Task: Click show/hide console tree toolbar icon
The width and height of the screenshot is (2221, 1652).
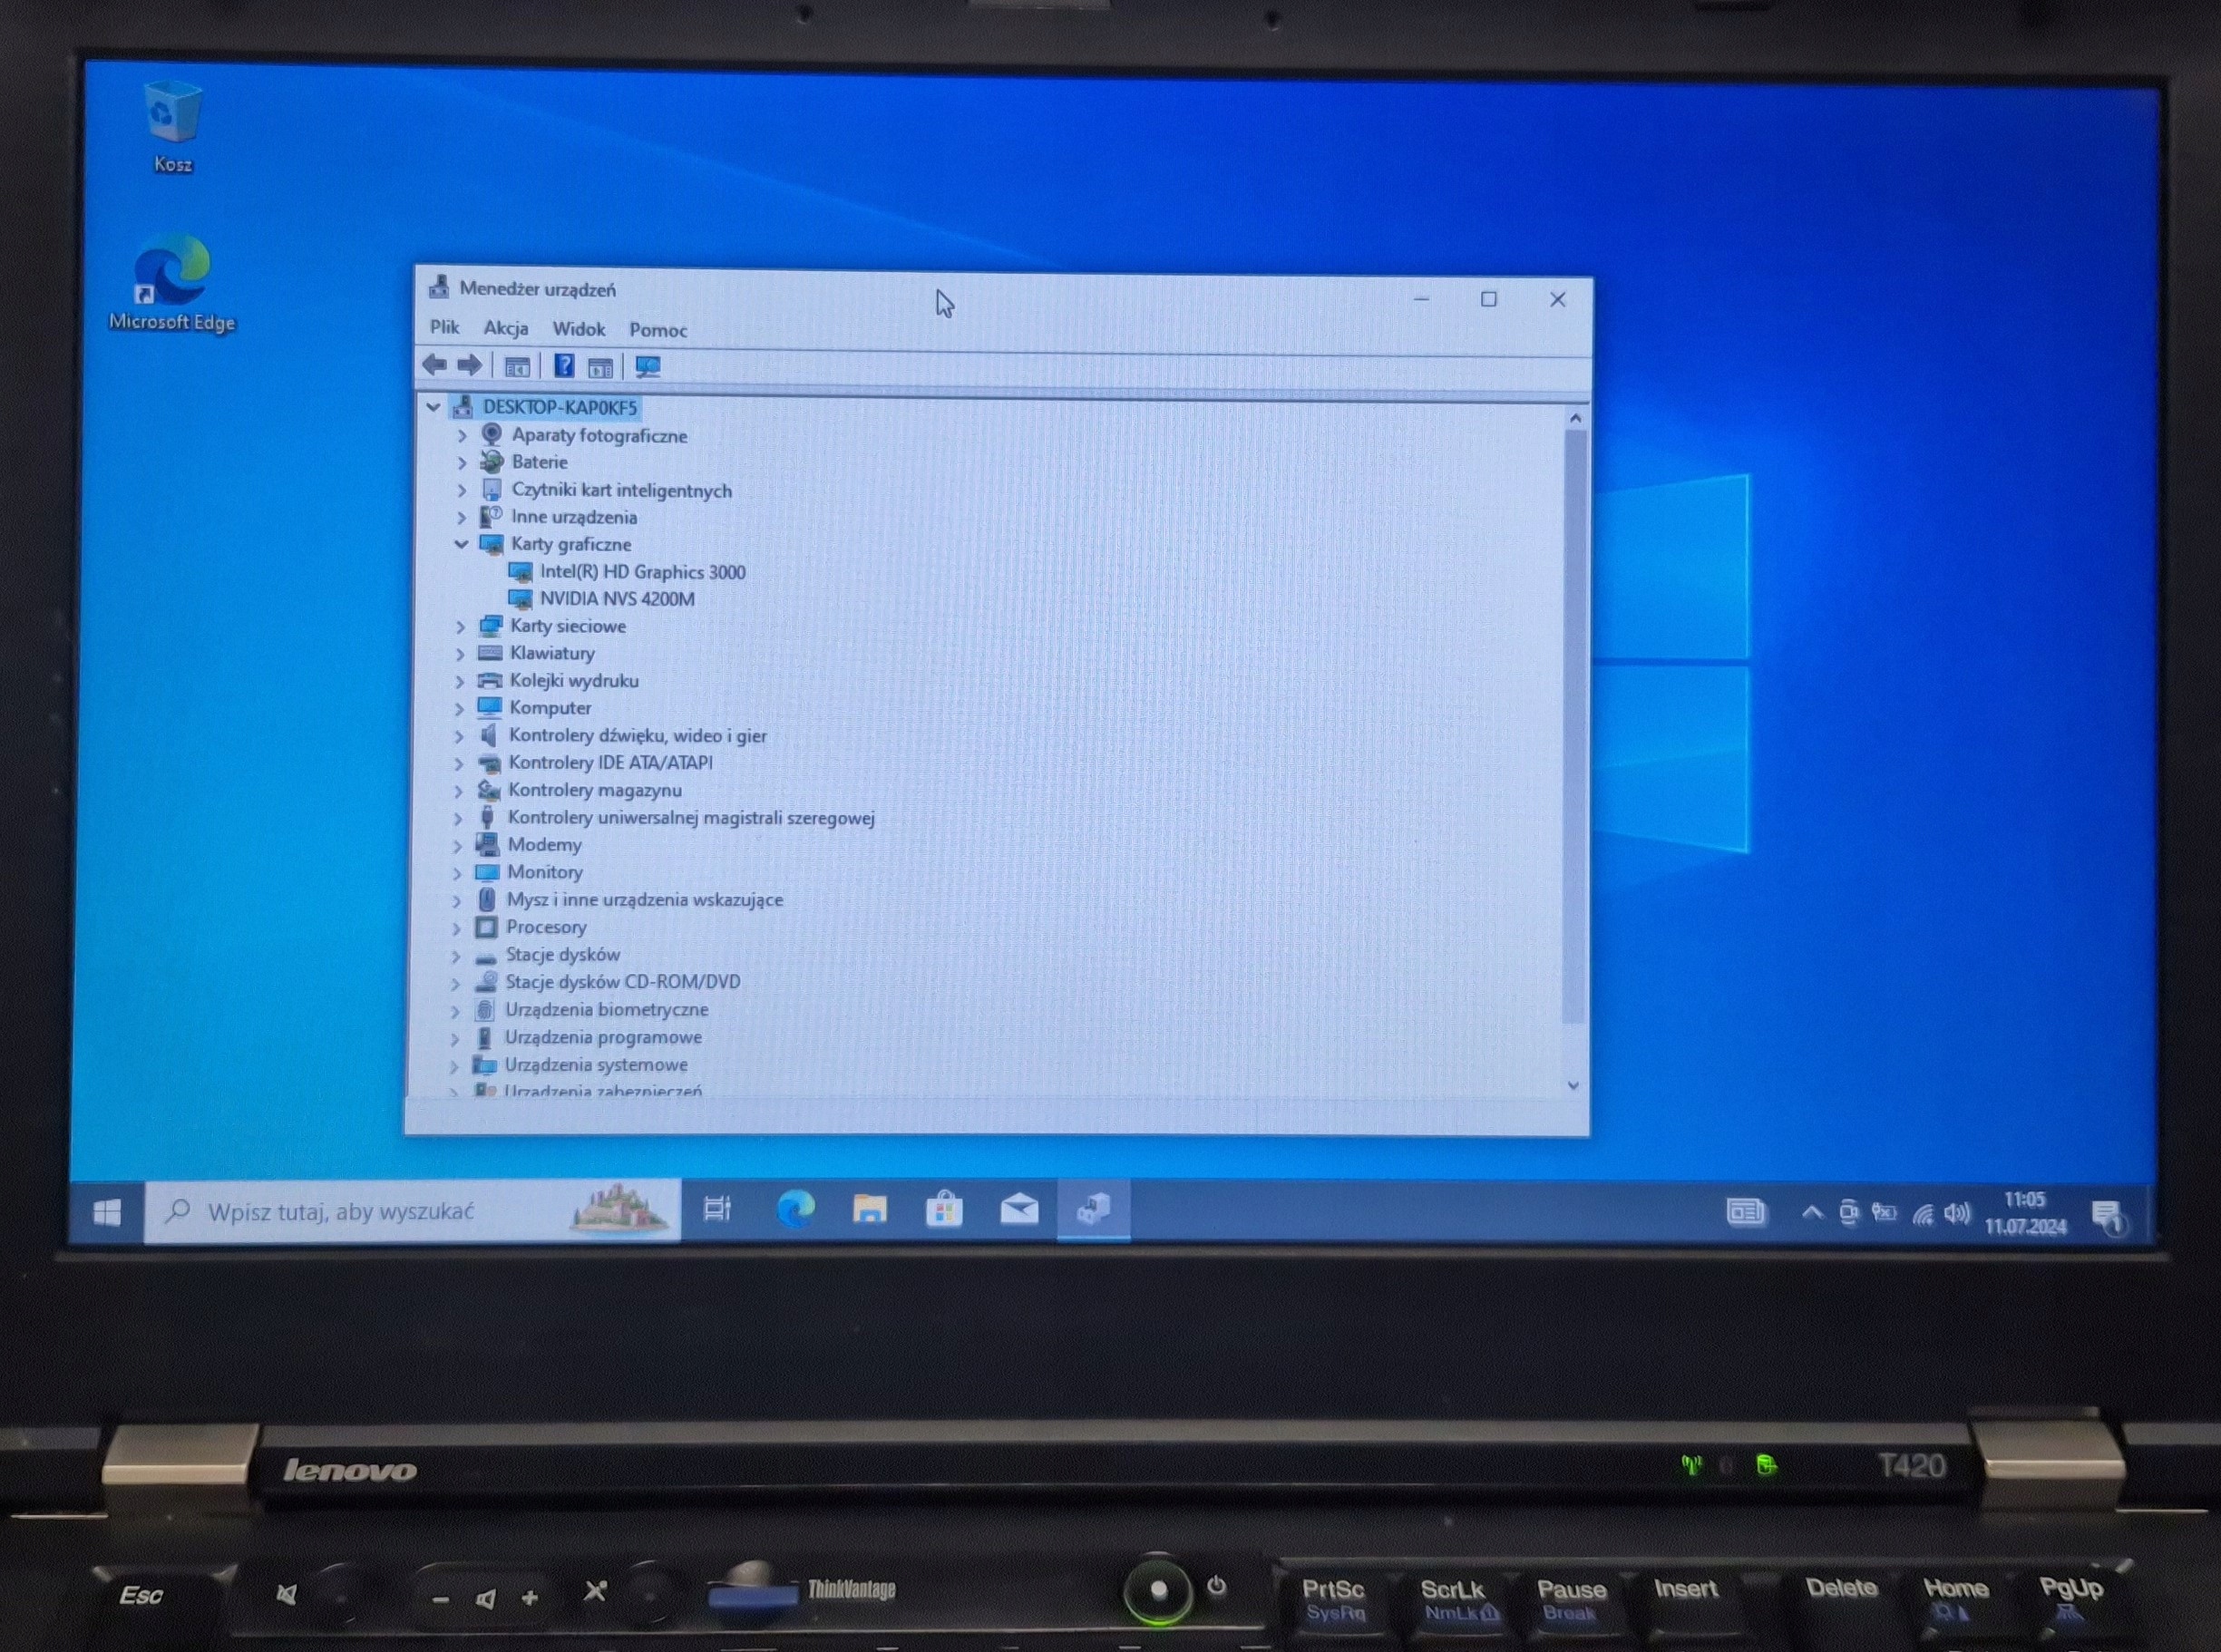Action: tap(516, 367)
